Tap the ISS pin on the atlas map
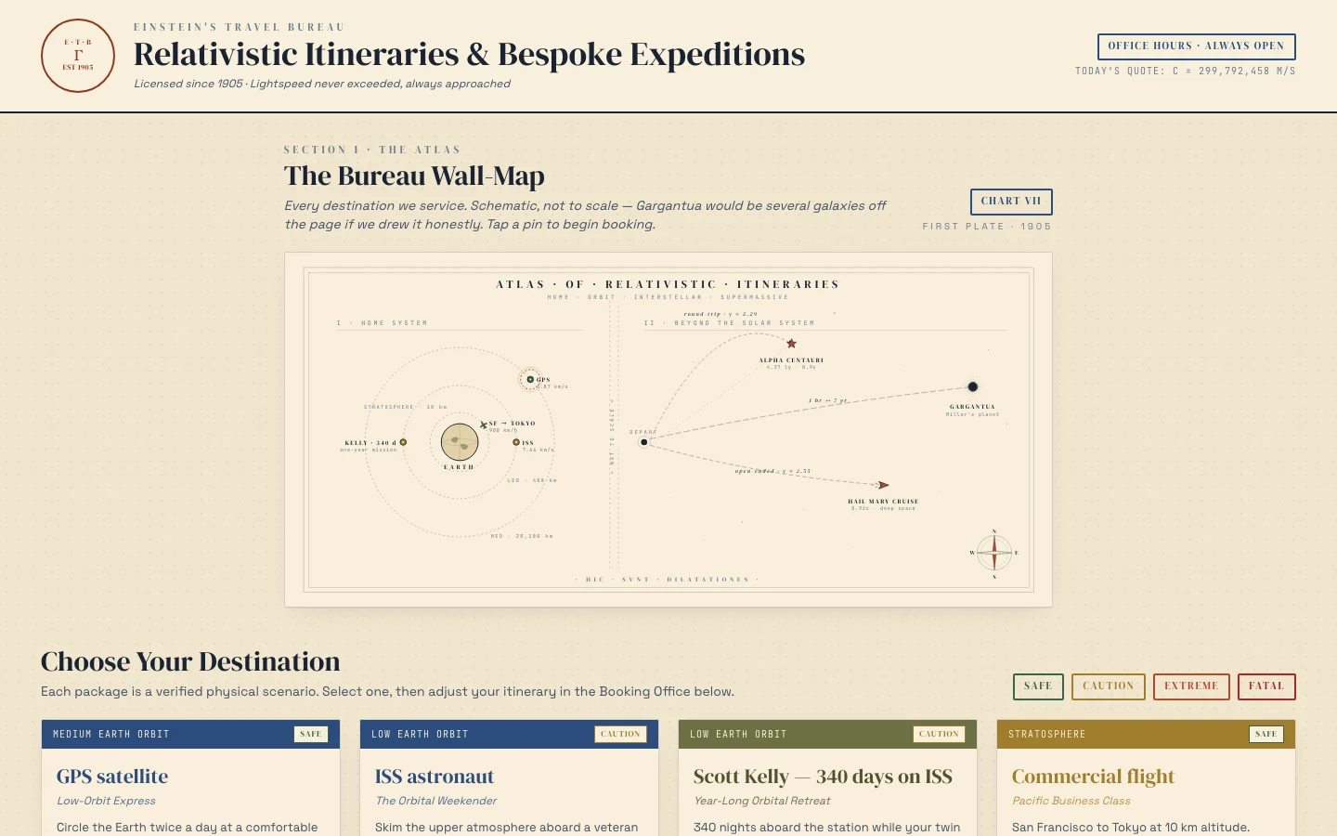 pos(516,442)
